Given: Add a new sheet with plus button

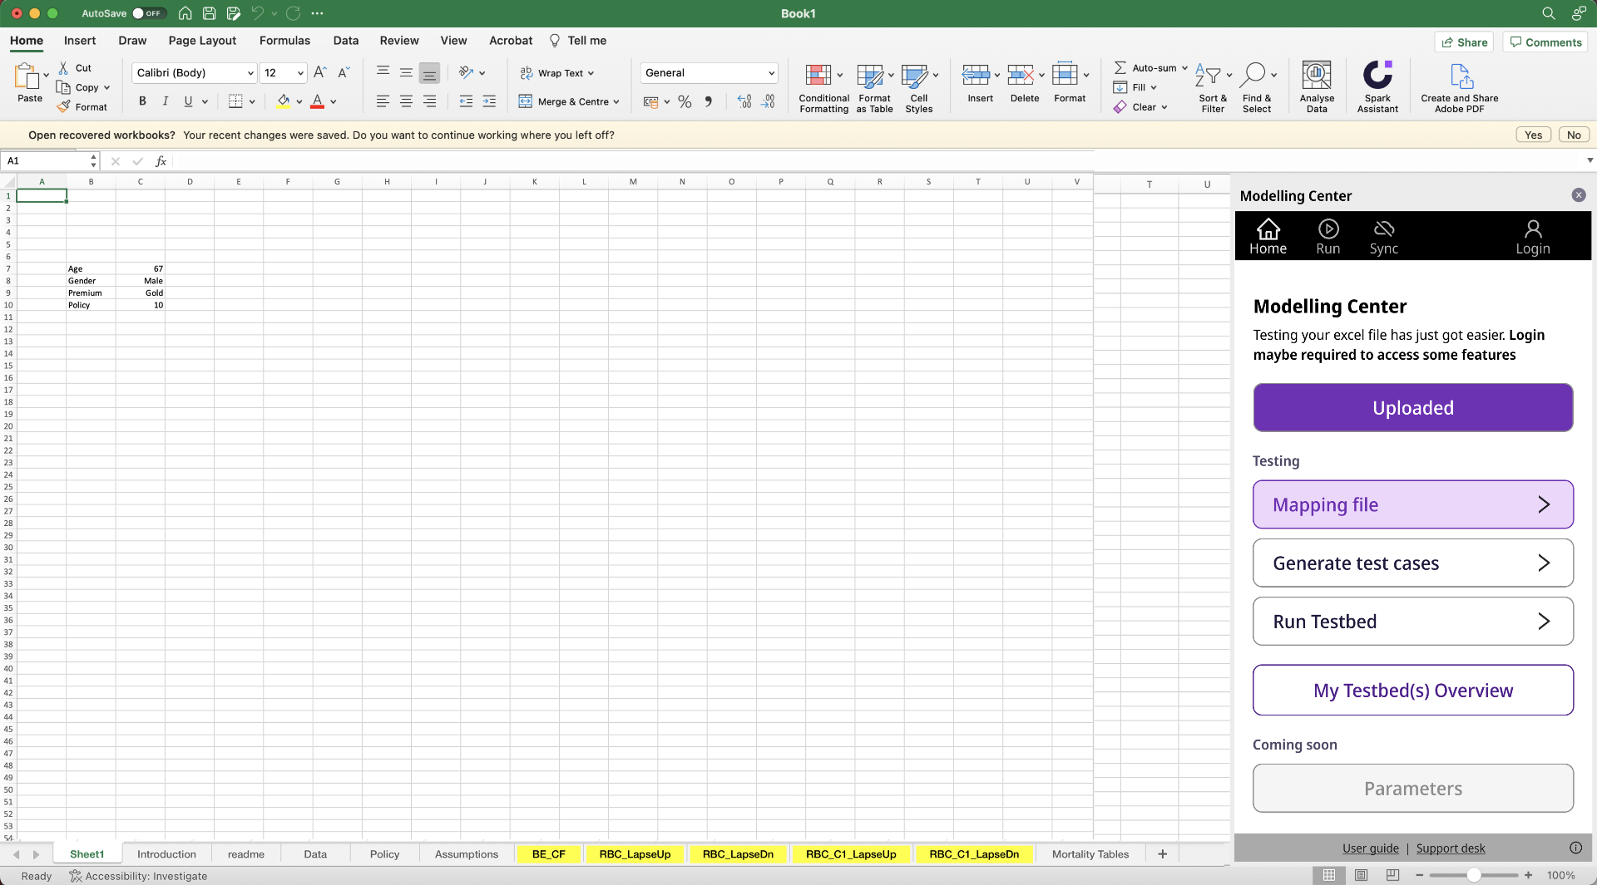Looking at the screenshot, I should (x=1162, y=854).
